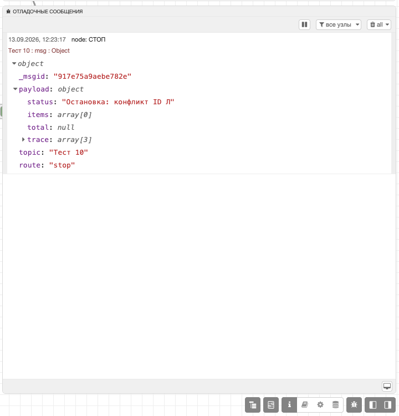Viewport: 399px width, 416px height.
Task: Toggle the right sidebar panel
Action: [x=388, y=405]
